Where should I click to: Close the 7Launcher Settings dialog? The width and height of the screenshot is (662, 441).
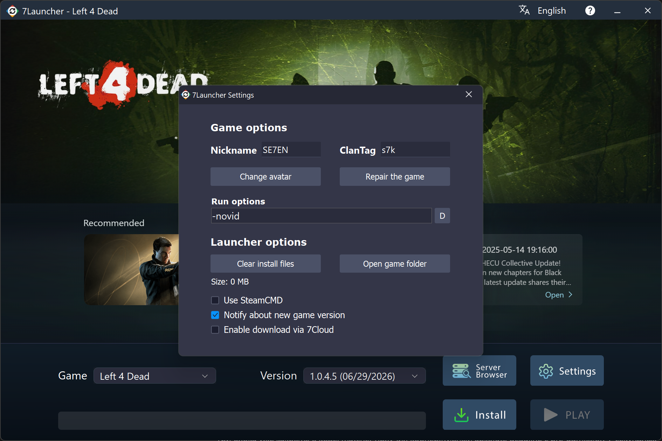469,94
